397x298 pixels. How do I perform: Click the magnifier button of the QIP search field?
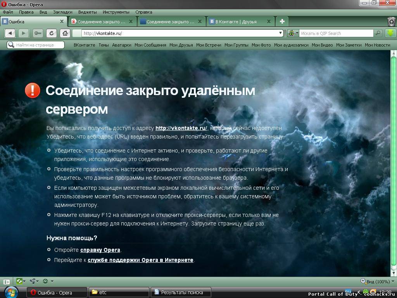pyautogui.click(x=378, y=33)
